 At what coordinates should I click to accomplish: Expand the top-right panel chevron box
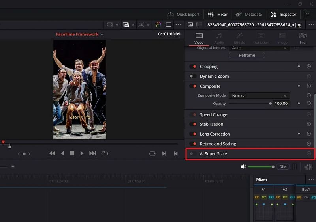click(x=307, y=14)
